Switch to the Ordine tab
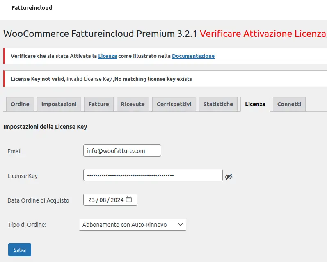The width and height of the screenshot is (327, 262). (20, 104)
